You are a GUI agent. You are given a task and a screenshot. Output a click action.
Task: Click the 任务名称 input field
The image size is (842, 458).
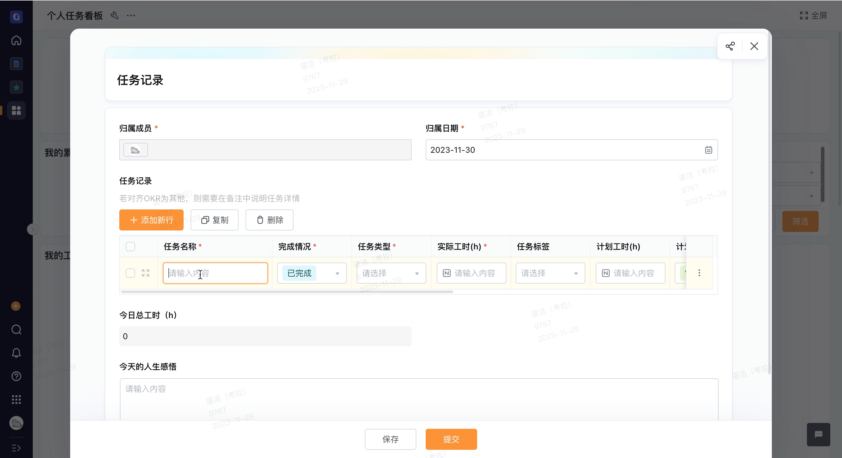tap(215, 273)
